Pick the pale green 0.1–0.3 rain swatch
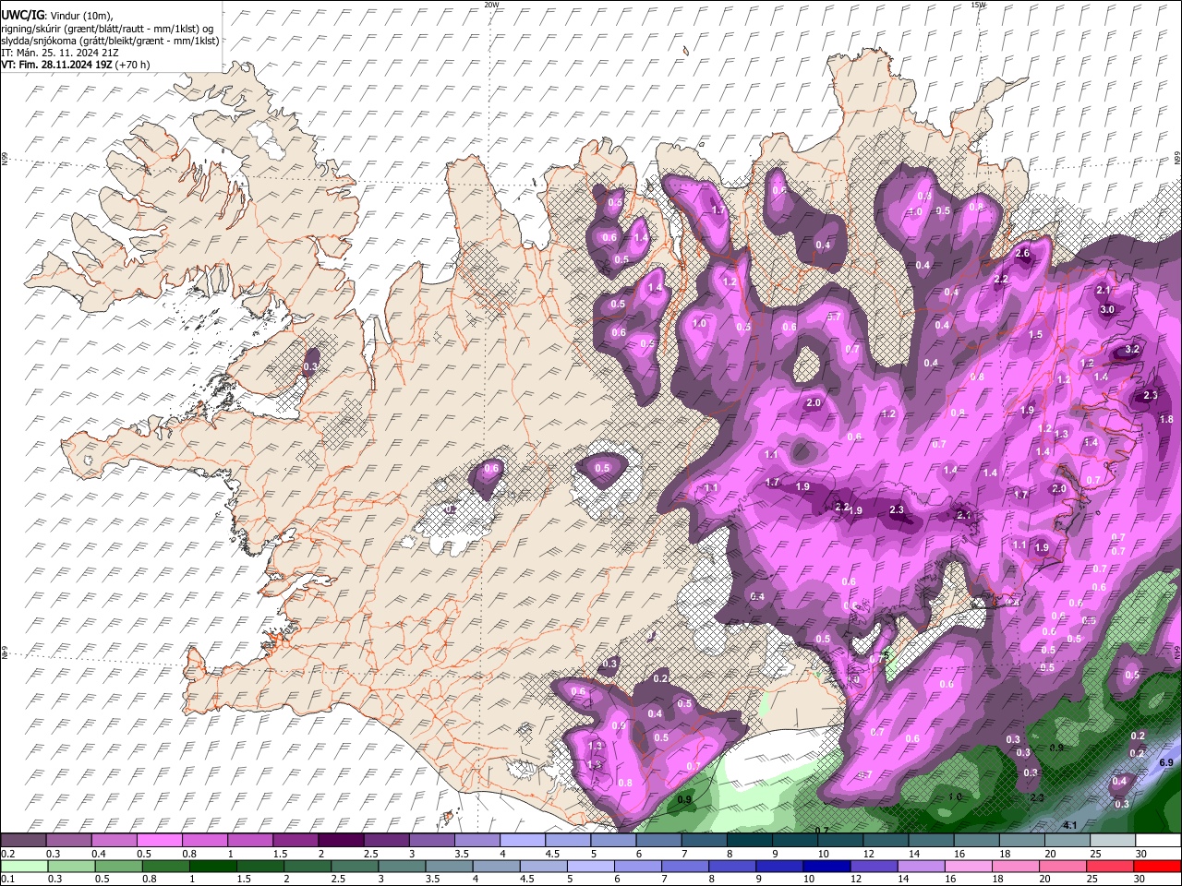 [x=23, y=866]
